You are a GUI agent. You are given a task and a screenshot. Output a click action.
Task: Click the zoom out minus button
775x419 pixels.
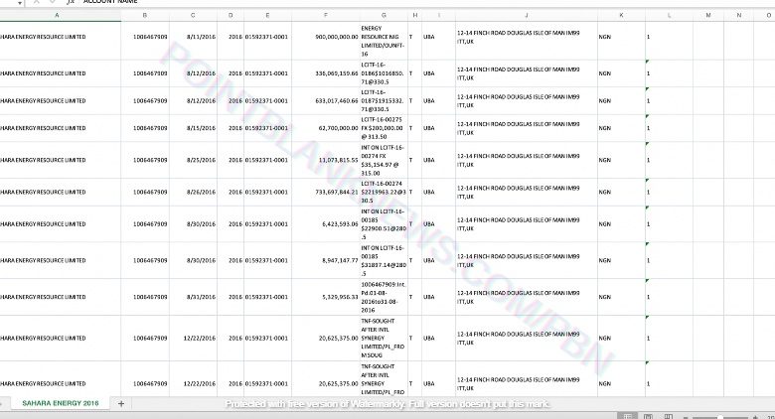click(x=687, y=418)
